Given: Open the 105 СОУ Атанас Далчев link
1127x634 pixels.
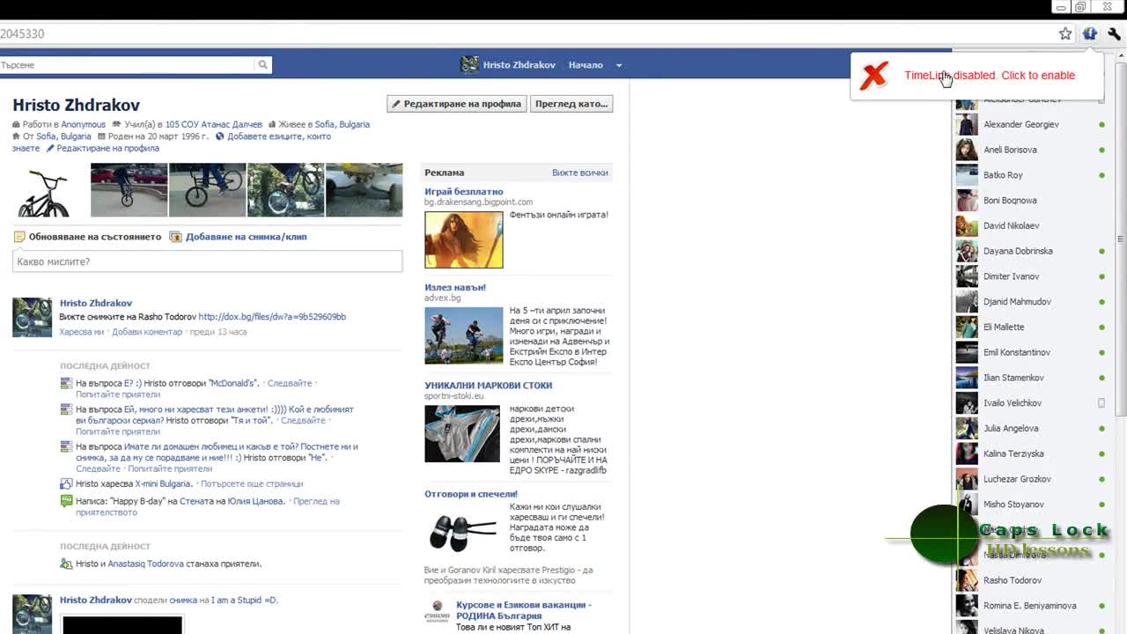Looking at the screenshot, I should point(214,125).
